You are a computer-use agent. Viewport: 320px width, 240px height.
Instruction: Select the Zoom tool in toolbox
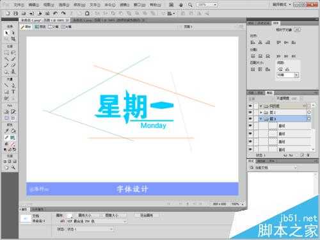pyautogui.click(x=13, y=168)
